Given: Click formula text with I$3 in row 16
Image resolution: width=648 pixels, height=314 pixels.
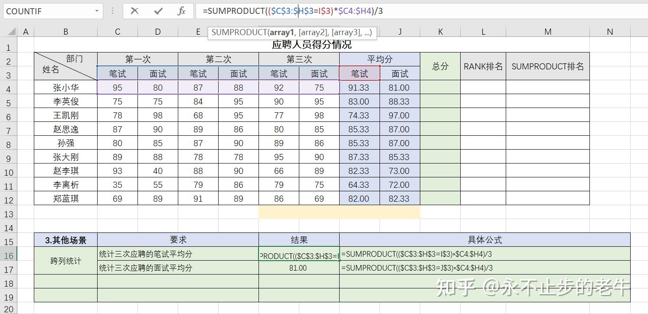Looking at the screenshot, I should coord(416,254).
